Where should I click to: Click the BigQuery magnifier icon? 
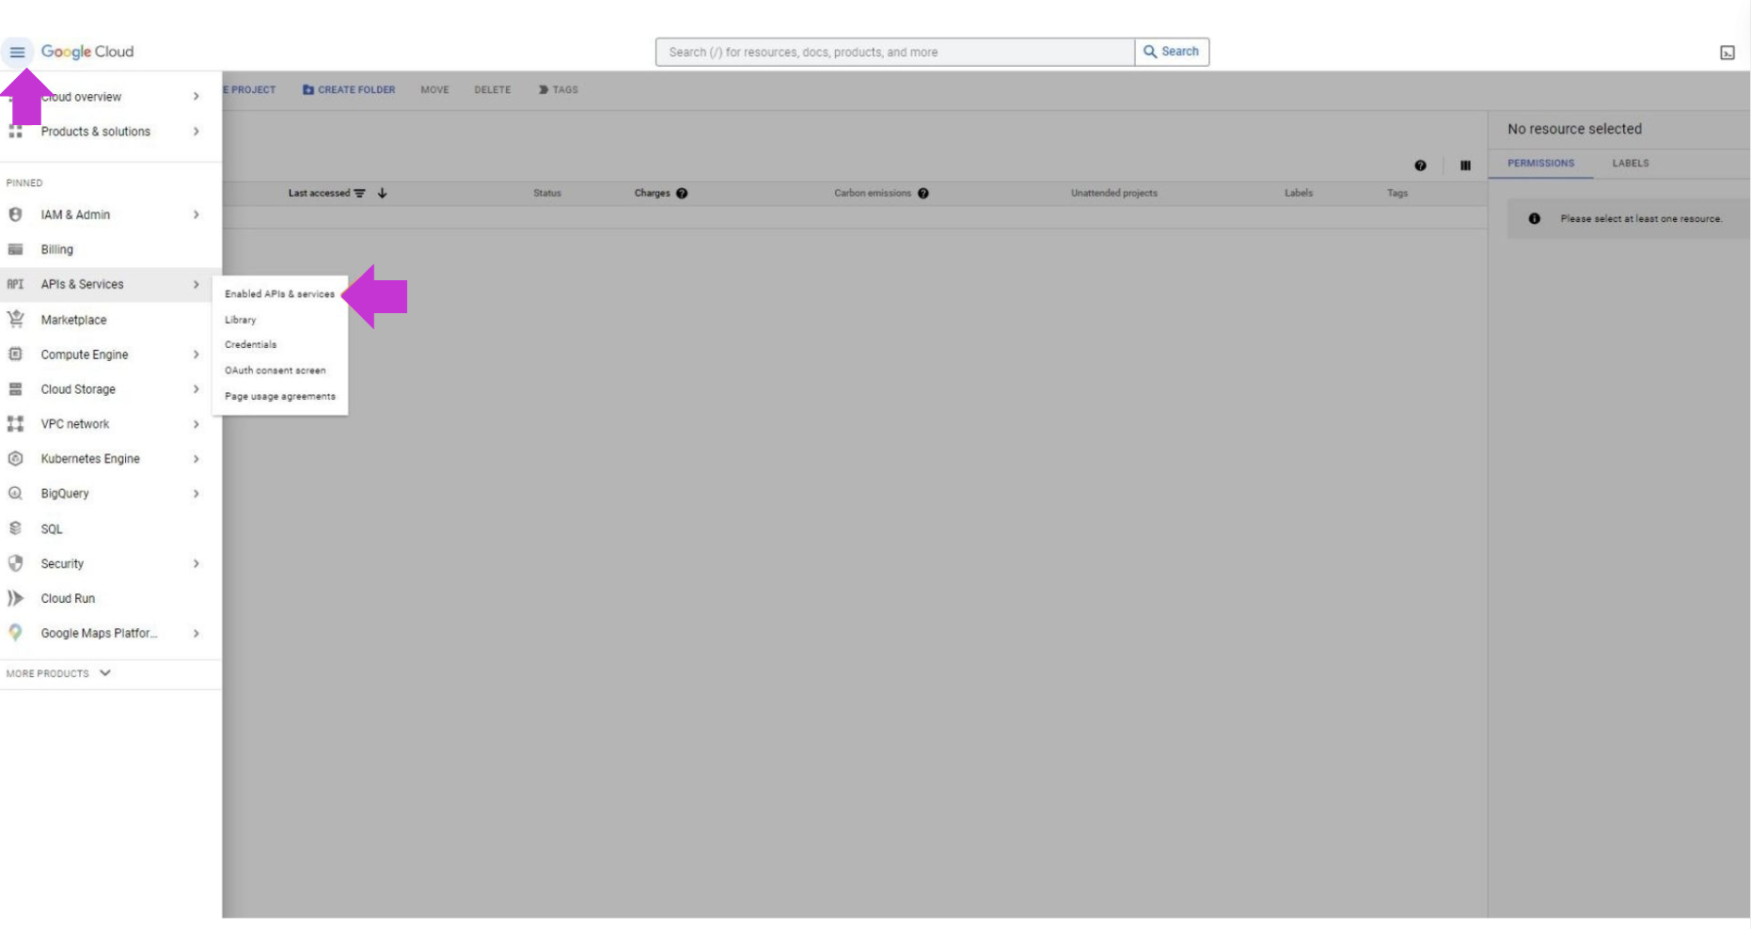[15, 494]
